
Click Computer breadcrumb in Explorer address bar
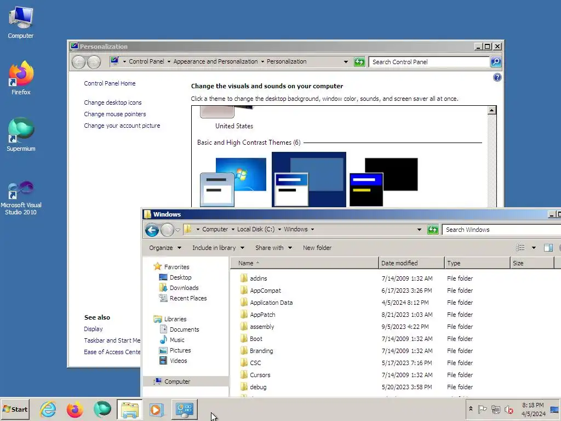[215, 229]
